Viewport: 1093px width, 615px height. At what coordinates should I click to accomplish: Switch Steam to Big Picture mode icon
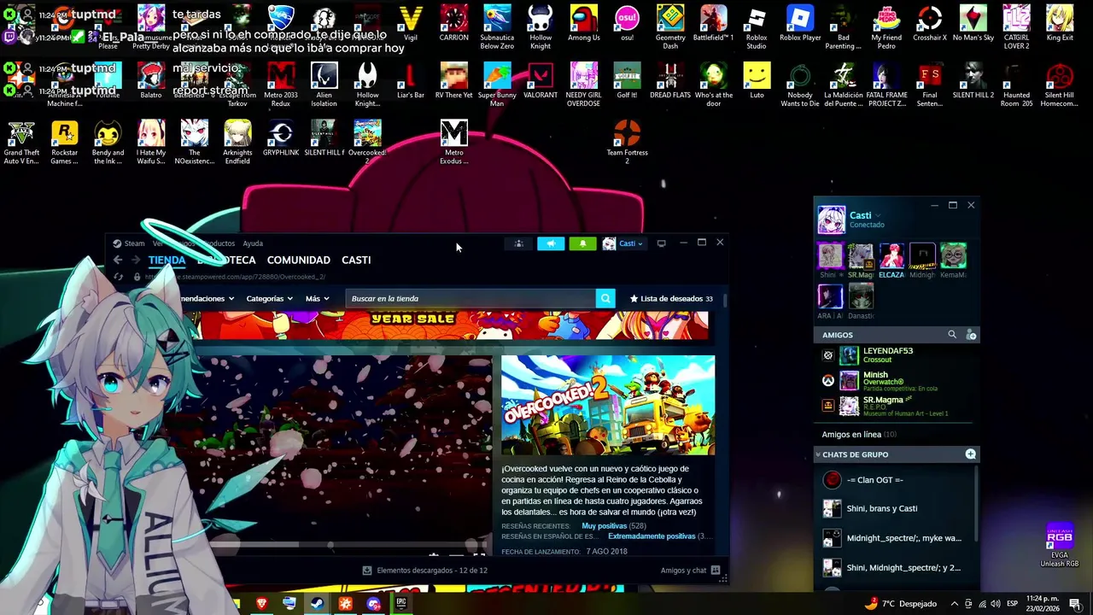click(x=661, y=243)
